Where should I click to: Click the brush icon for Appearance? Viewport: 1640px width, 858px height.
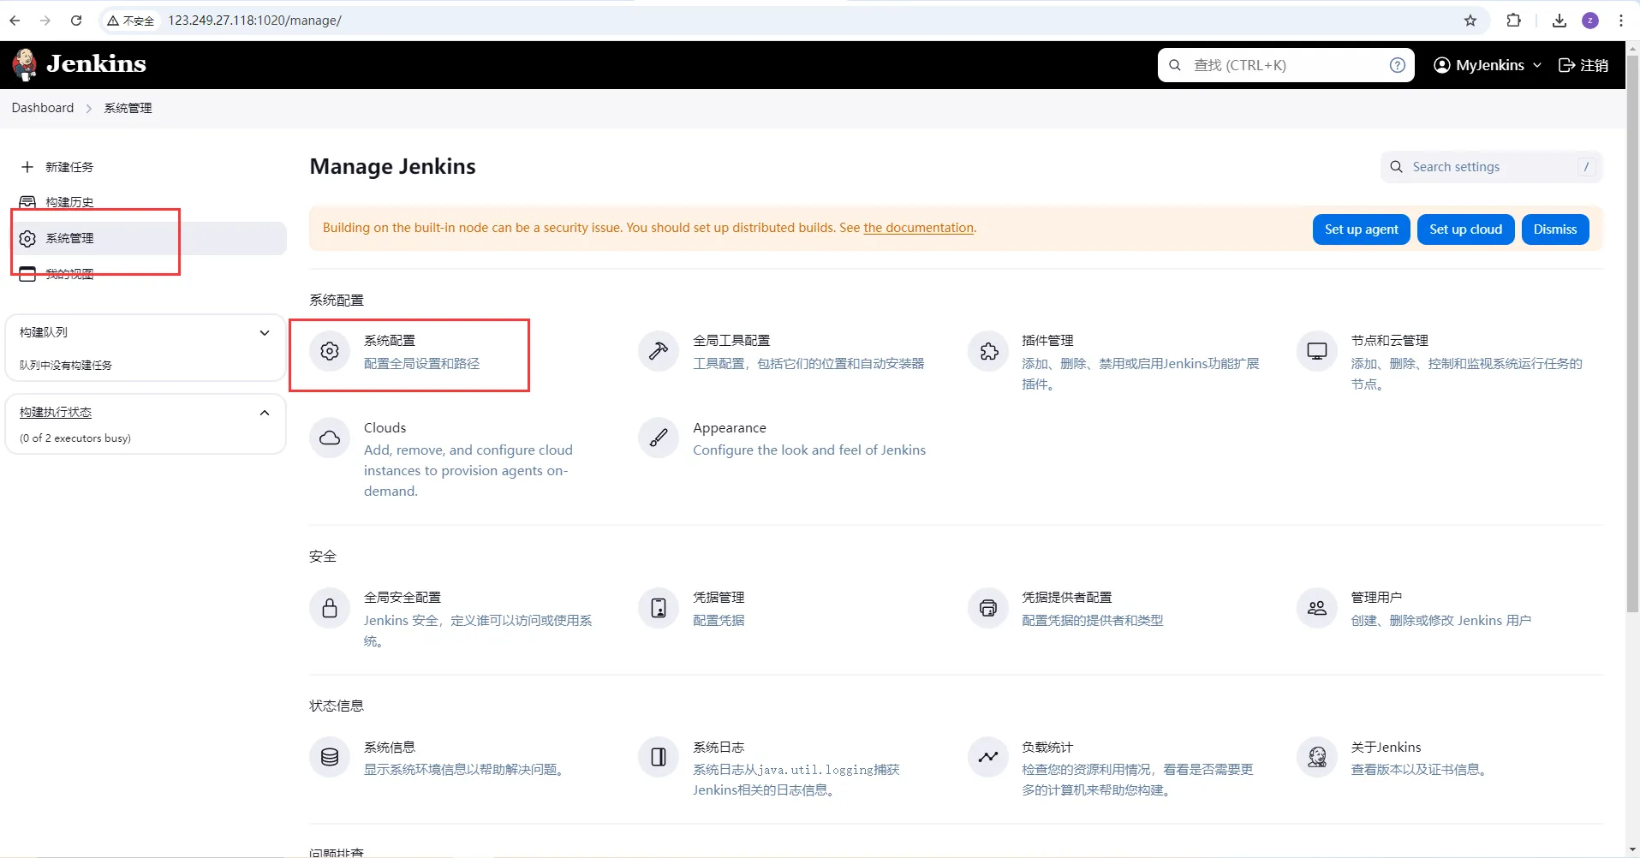pos(659,438)
